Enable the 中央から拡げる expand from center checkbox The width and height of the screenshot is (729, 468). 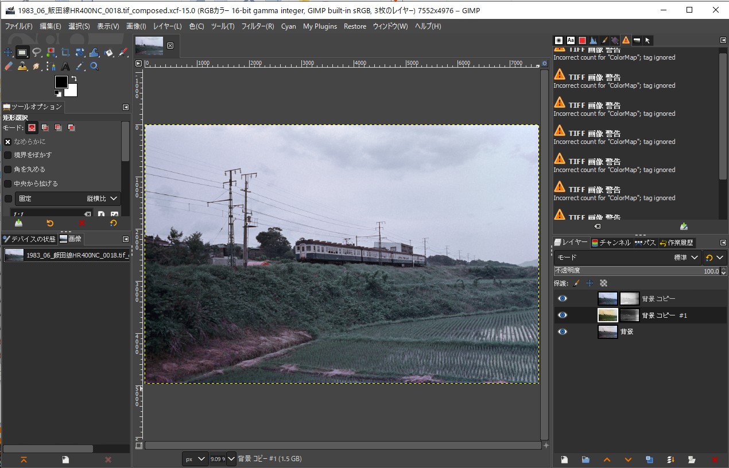point(7,184)
